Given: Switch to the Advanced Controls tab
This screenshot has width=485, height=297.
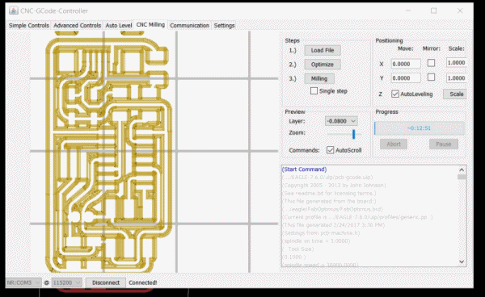Looking at the screenshot, I should (x=78, y=25).
